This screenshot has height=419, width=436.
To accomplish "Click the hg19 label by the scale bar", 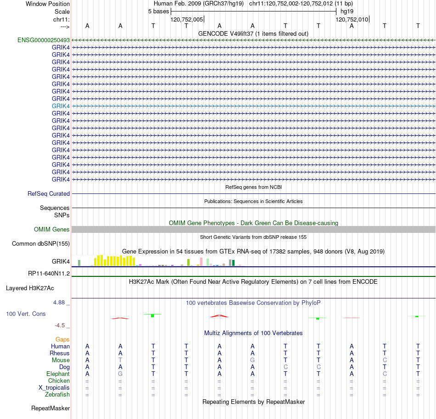I will coord(347,11).
